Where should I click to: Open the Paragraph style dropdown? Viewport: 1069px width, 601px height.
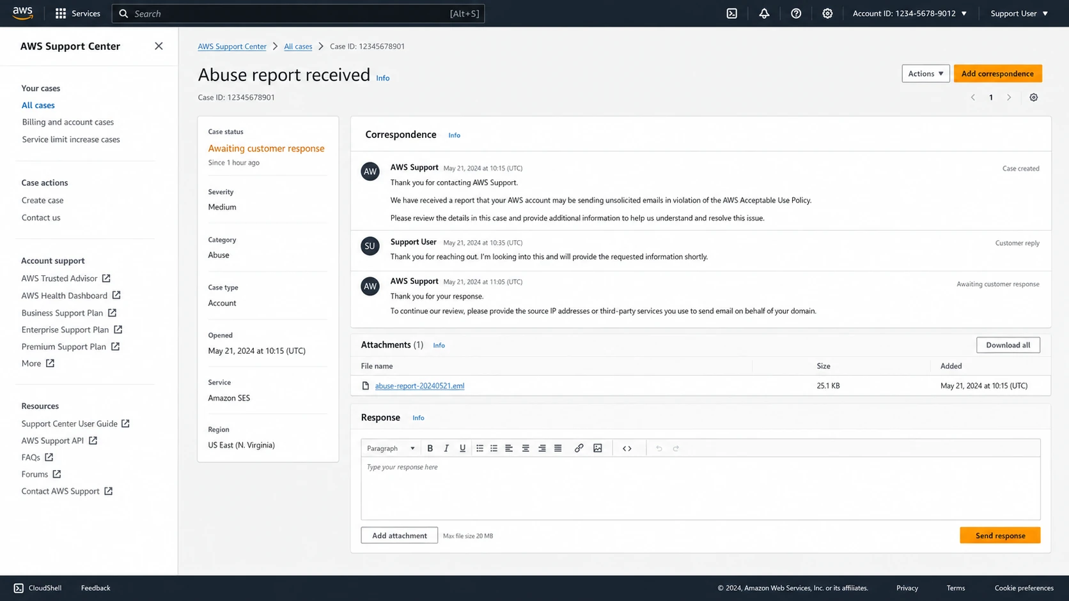[391, 448]
